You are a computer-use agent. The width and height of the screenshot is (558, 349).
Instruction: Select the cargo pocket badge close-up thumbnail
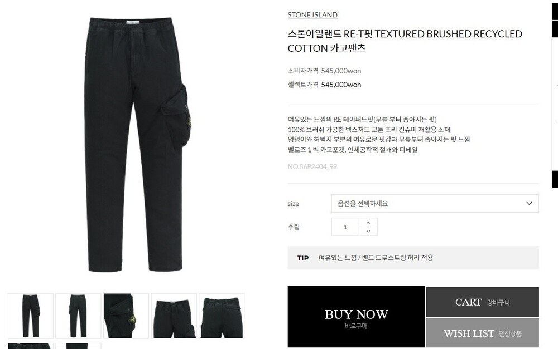click(x=126, y=316)
